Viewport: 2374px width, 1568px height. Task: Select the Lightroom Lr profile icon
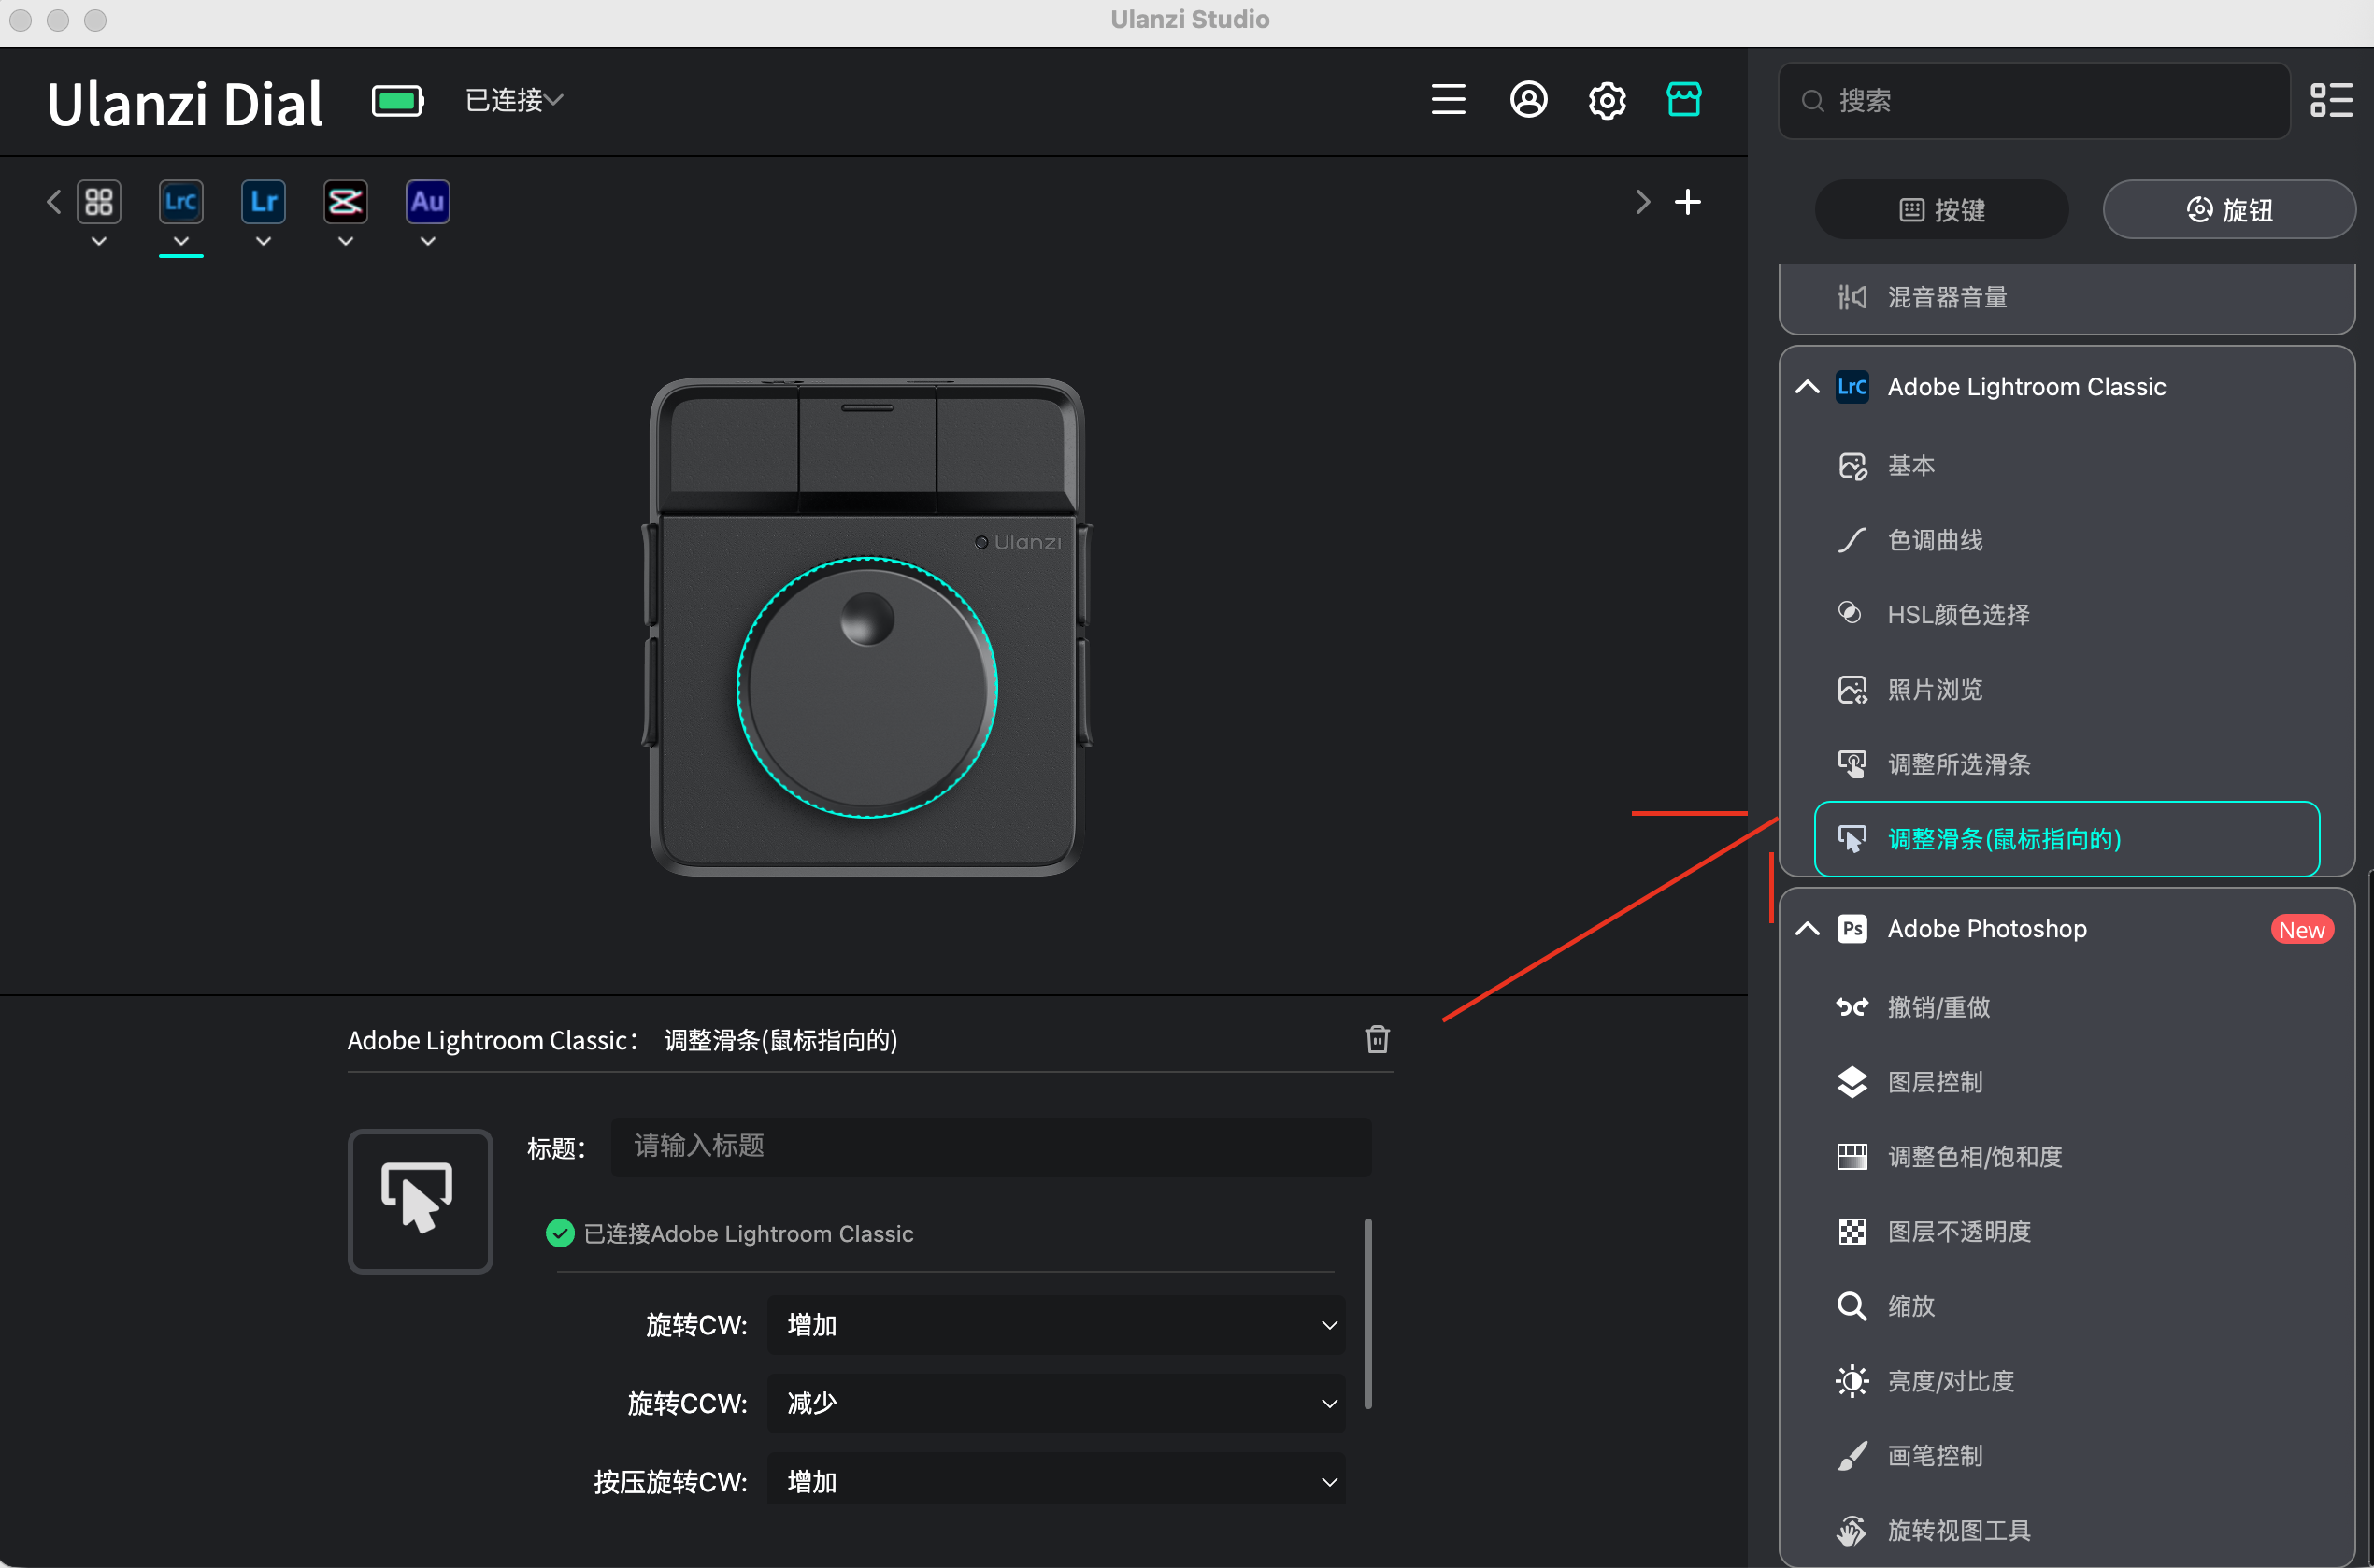263,202
